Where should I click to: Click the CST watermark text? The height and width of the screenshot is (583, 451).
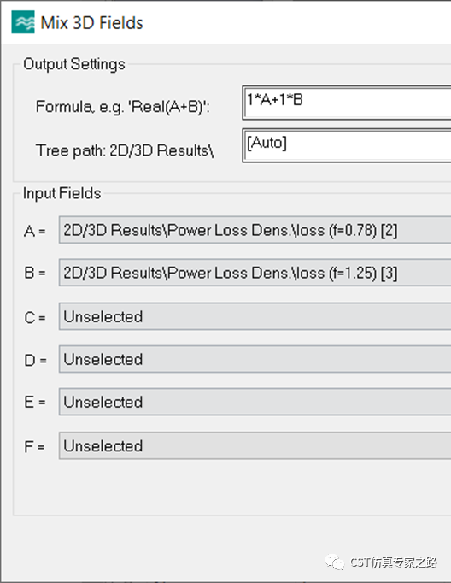point(394,562)
